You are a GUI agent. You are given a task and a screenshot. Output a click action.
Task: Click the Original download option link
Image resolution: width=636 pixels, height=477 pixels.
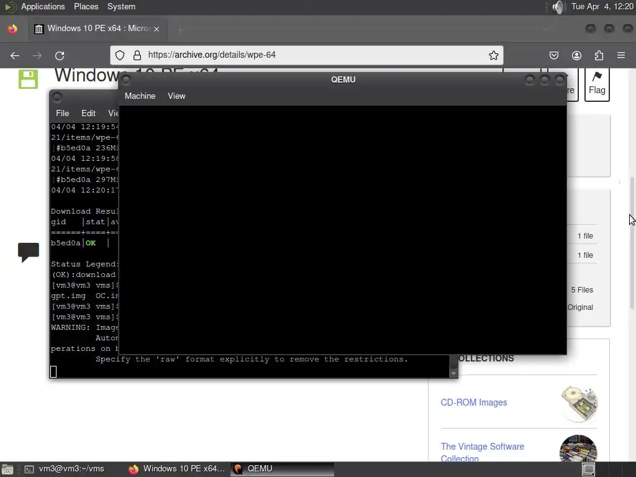point(580,307)
